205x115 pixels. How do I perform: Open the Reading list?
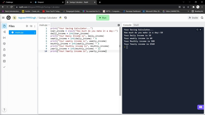[x=197, y=11]
